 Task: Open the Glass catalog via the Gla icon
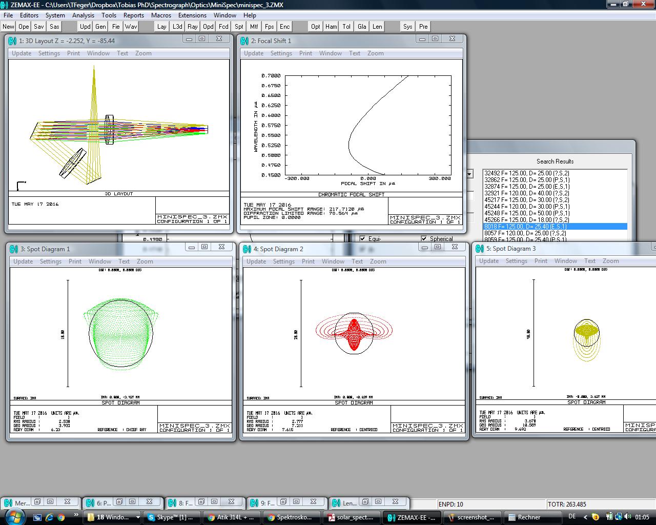click(361, 26)
